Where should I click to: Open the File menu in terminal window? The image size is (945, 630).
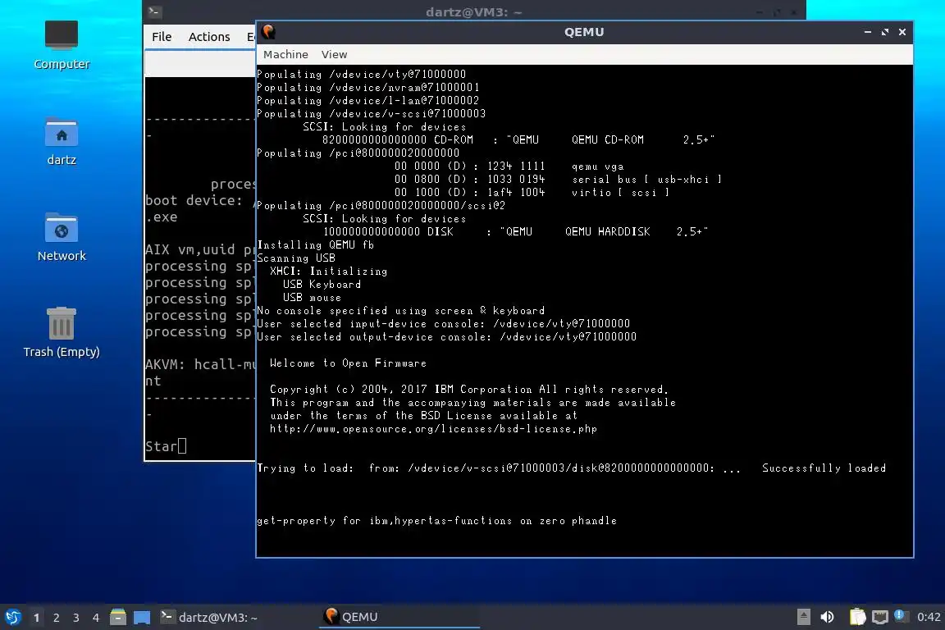point(162,37)
